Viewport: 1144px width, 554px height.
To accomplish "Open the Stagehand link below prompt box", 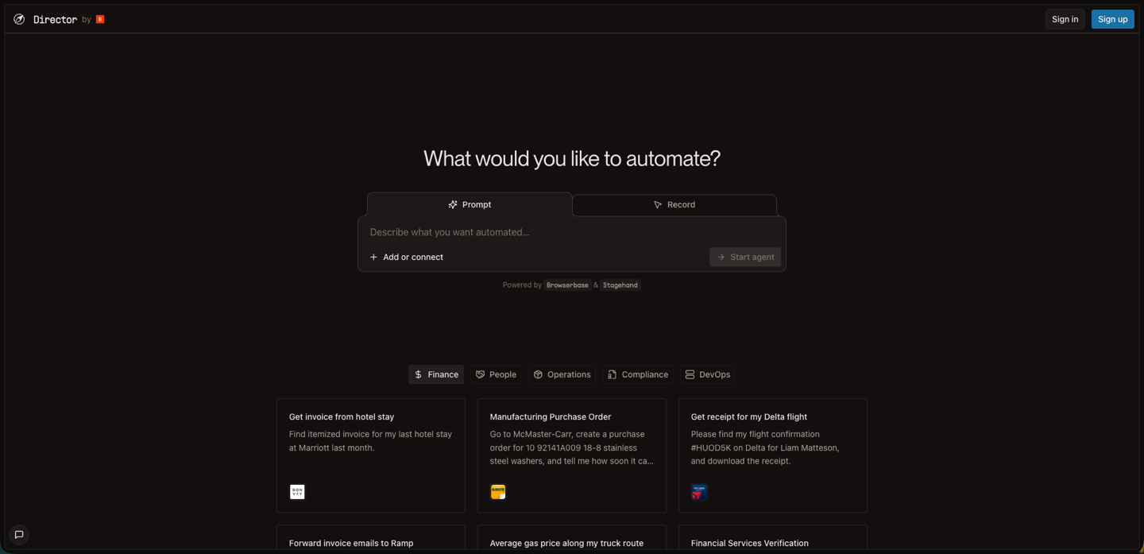I will click(620, 285).
